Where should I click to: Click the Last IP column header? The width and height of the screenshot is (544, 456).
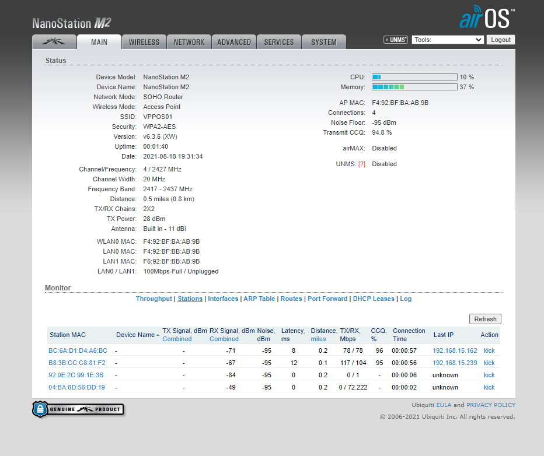pos(444,335)
